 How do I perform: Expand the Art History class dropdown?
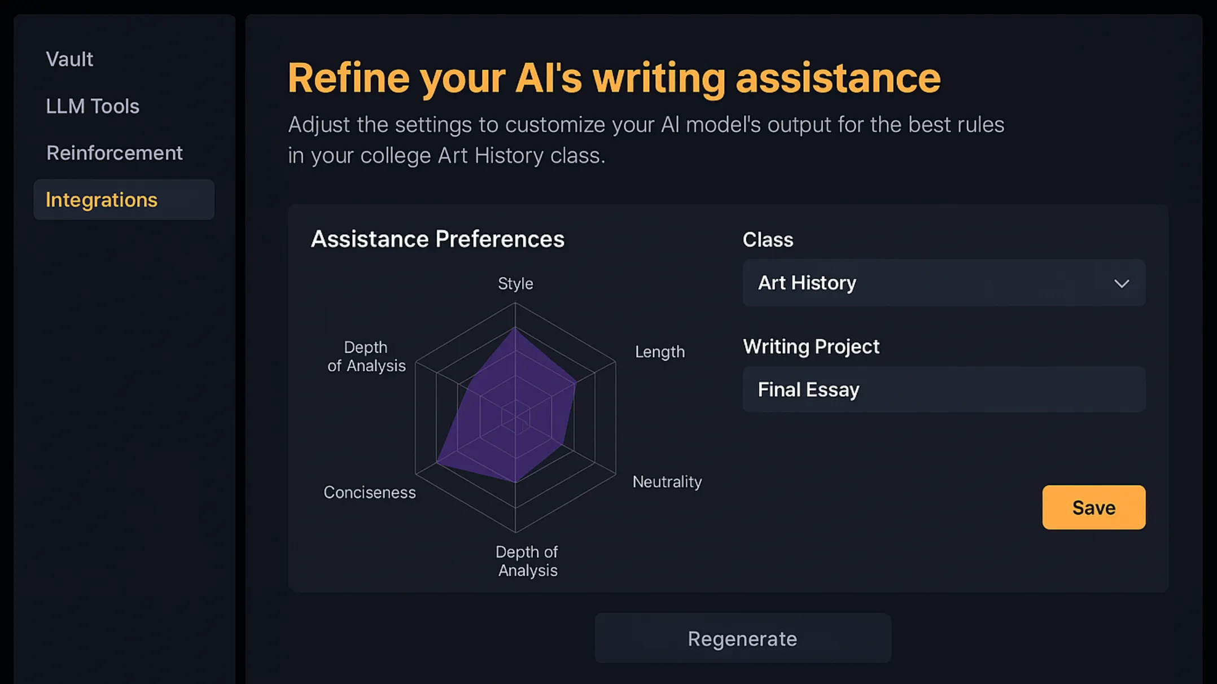tap(944, 283)
